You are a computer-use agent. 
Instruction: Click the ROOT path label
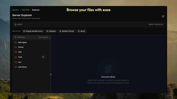[20, 25]
